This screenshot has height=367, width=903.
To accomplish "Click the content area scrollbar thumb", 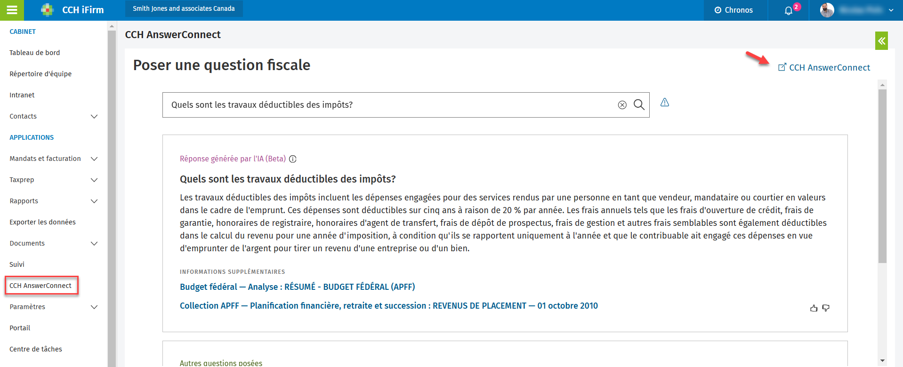I will coord(882,176).
